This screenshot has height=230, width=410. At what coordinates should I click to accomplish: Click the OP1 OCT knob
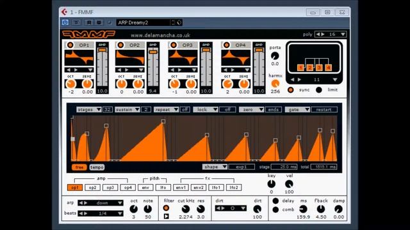70,84
